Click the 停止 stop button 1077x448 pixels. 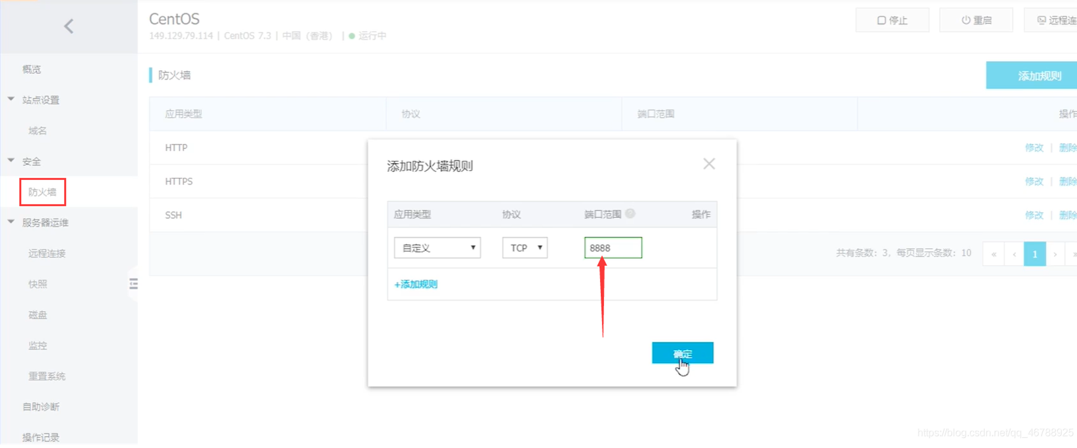(892, 20)
